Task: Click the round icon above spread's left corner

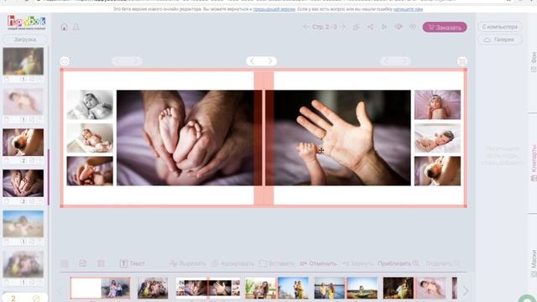Action: (65, 61)
